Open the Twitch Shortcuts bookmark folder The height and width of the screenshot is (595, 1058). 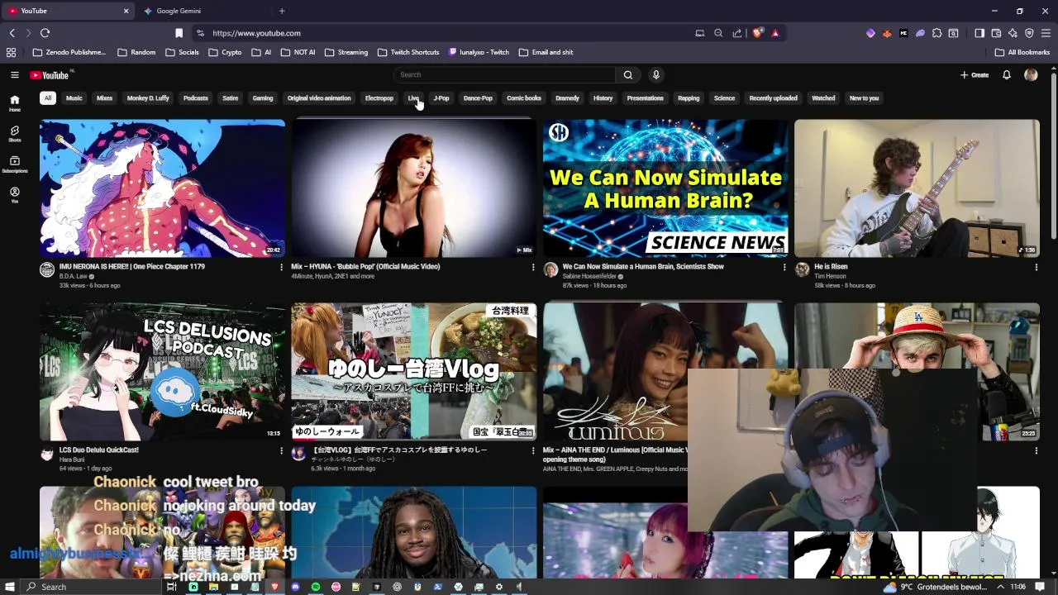(x=408, y=52)
